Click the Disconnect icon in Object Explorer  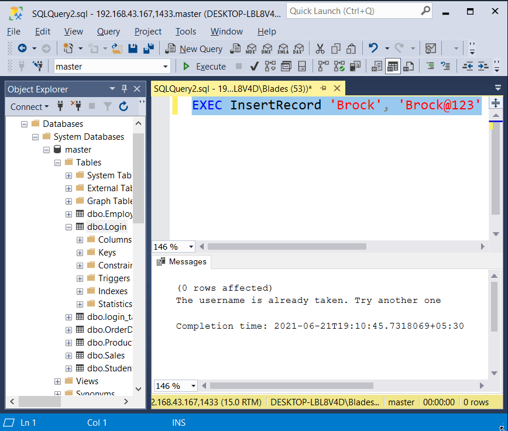(76, 106)
